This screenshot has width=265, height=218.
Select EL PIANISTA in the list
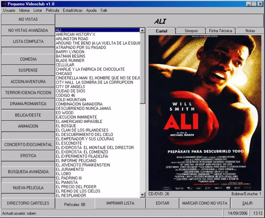[x=98, y=183]
